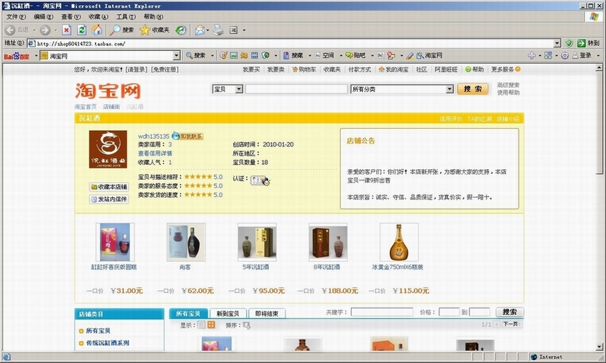Click the Baidu toolbar magnifier Search button
The image size is (606, 363).
196,56
